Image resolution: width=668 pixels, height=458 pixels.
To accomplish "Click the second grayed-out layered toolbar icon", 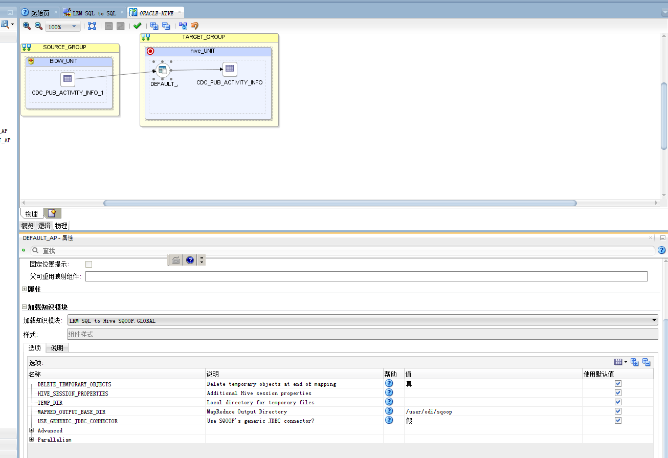I will click(x=120, y=26).
